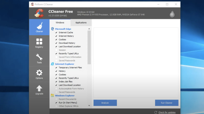204x114 pixels.
Task: Click the list scroll down arrow
Action: 89,105
